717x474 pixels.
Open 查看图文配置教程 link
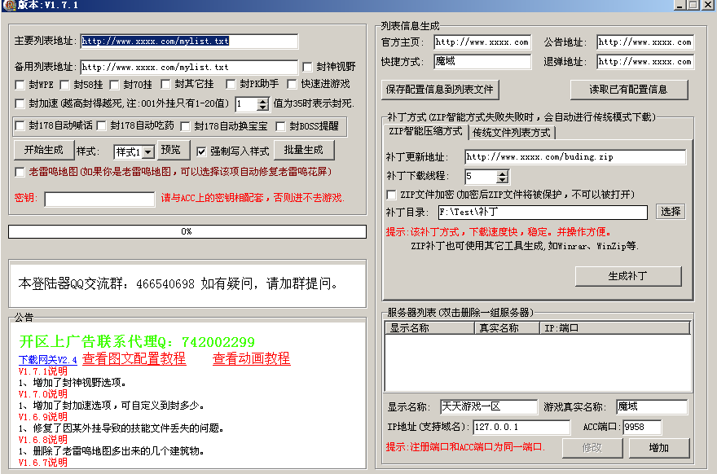[x=134, y=358]
